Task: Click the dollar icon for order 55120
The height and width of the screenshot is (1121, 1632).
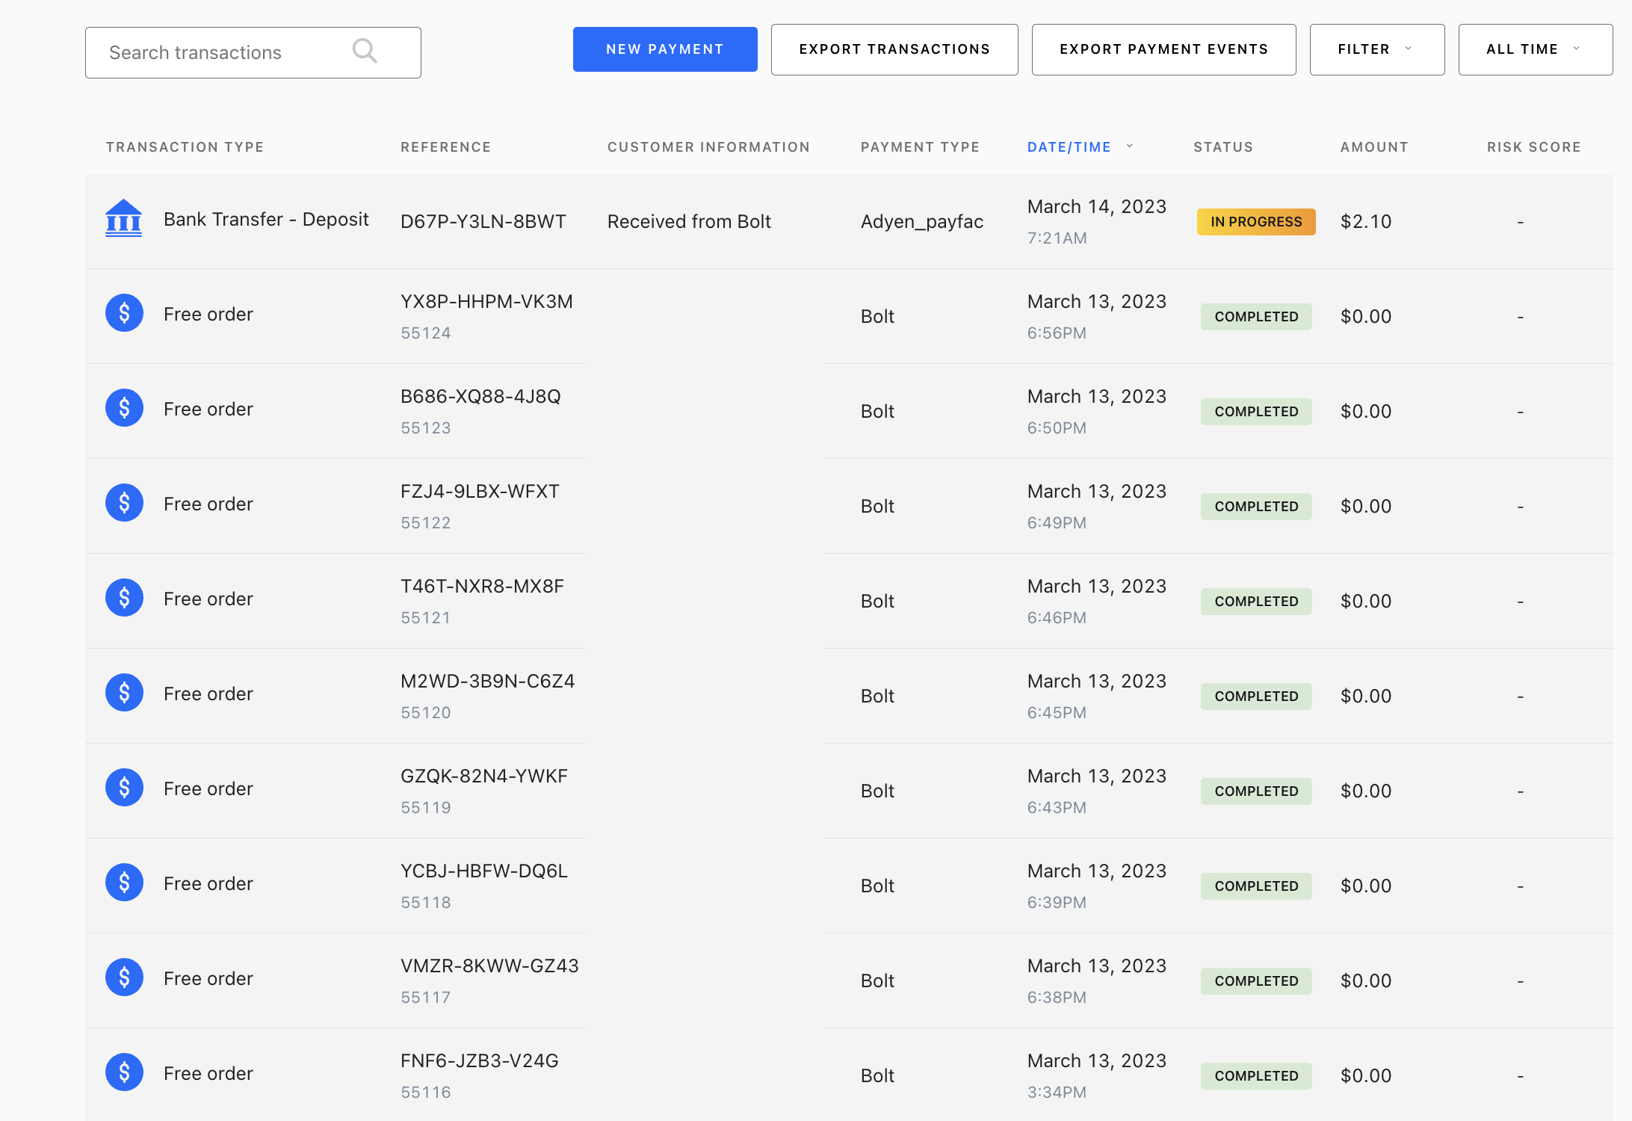Action: click(124, 693)
